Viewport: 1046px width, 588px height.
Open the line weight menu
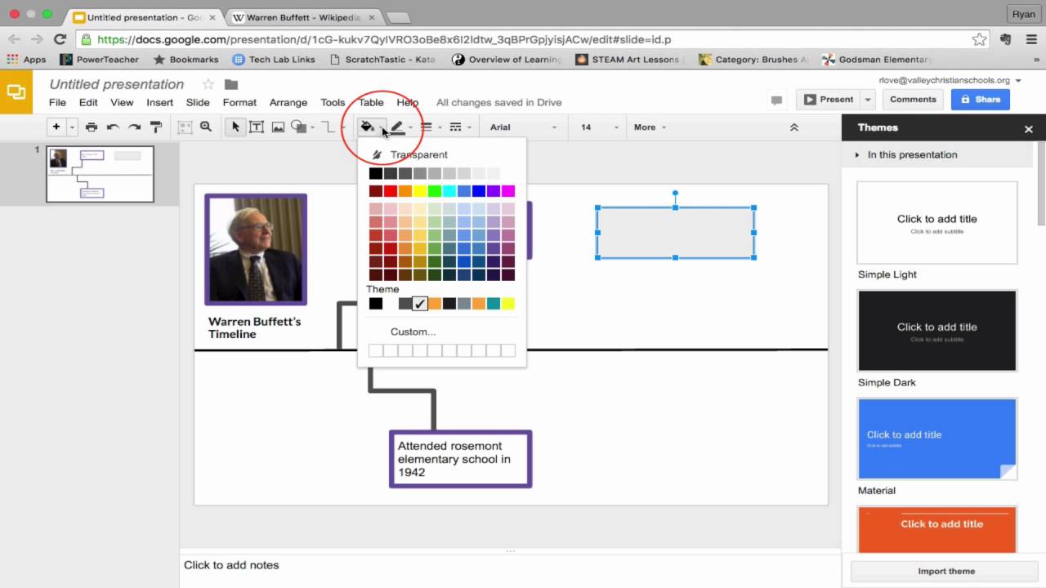(x=426, y=127)
